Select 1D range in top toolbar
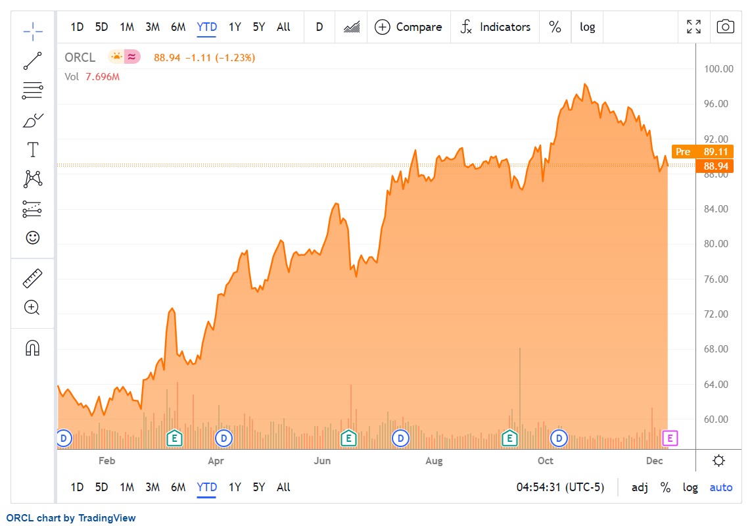This screenshot has height=526, width=752. (x=77, y=27)
